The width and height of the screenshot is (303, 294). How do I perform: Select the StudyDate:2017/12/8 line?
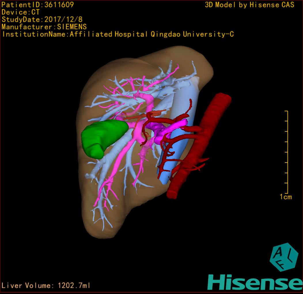pyautogui.click(x=42, y=20)
